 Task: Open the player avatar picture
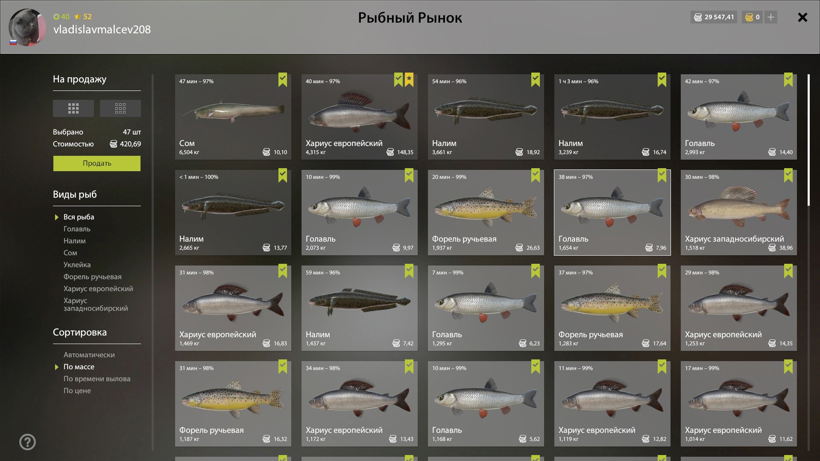coord(27,27)
